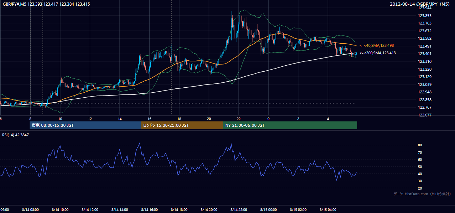This screenshot has width=455, height=213.
Task: Click the bottom 06:00 time label
Action: pos(5,209)
